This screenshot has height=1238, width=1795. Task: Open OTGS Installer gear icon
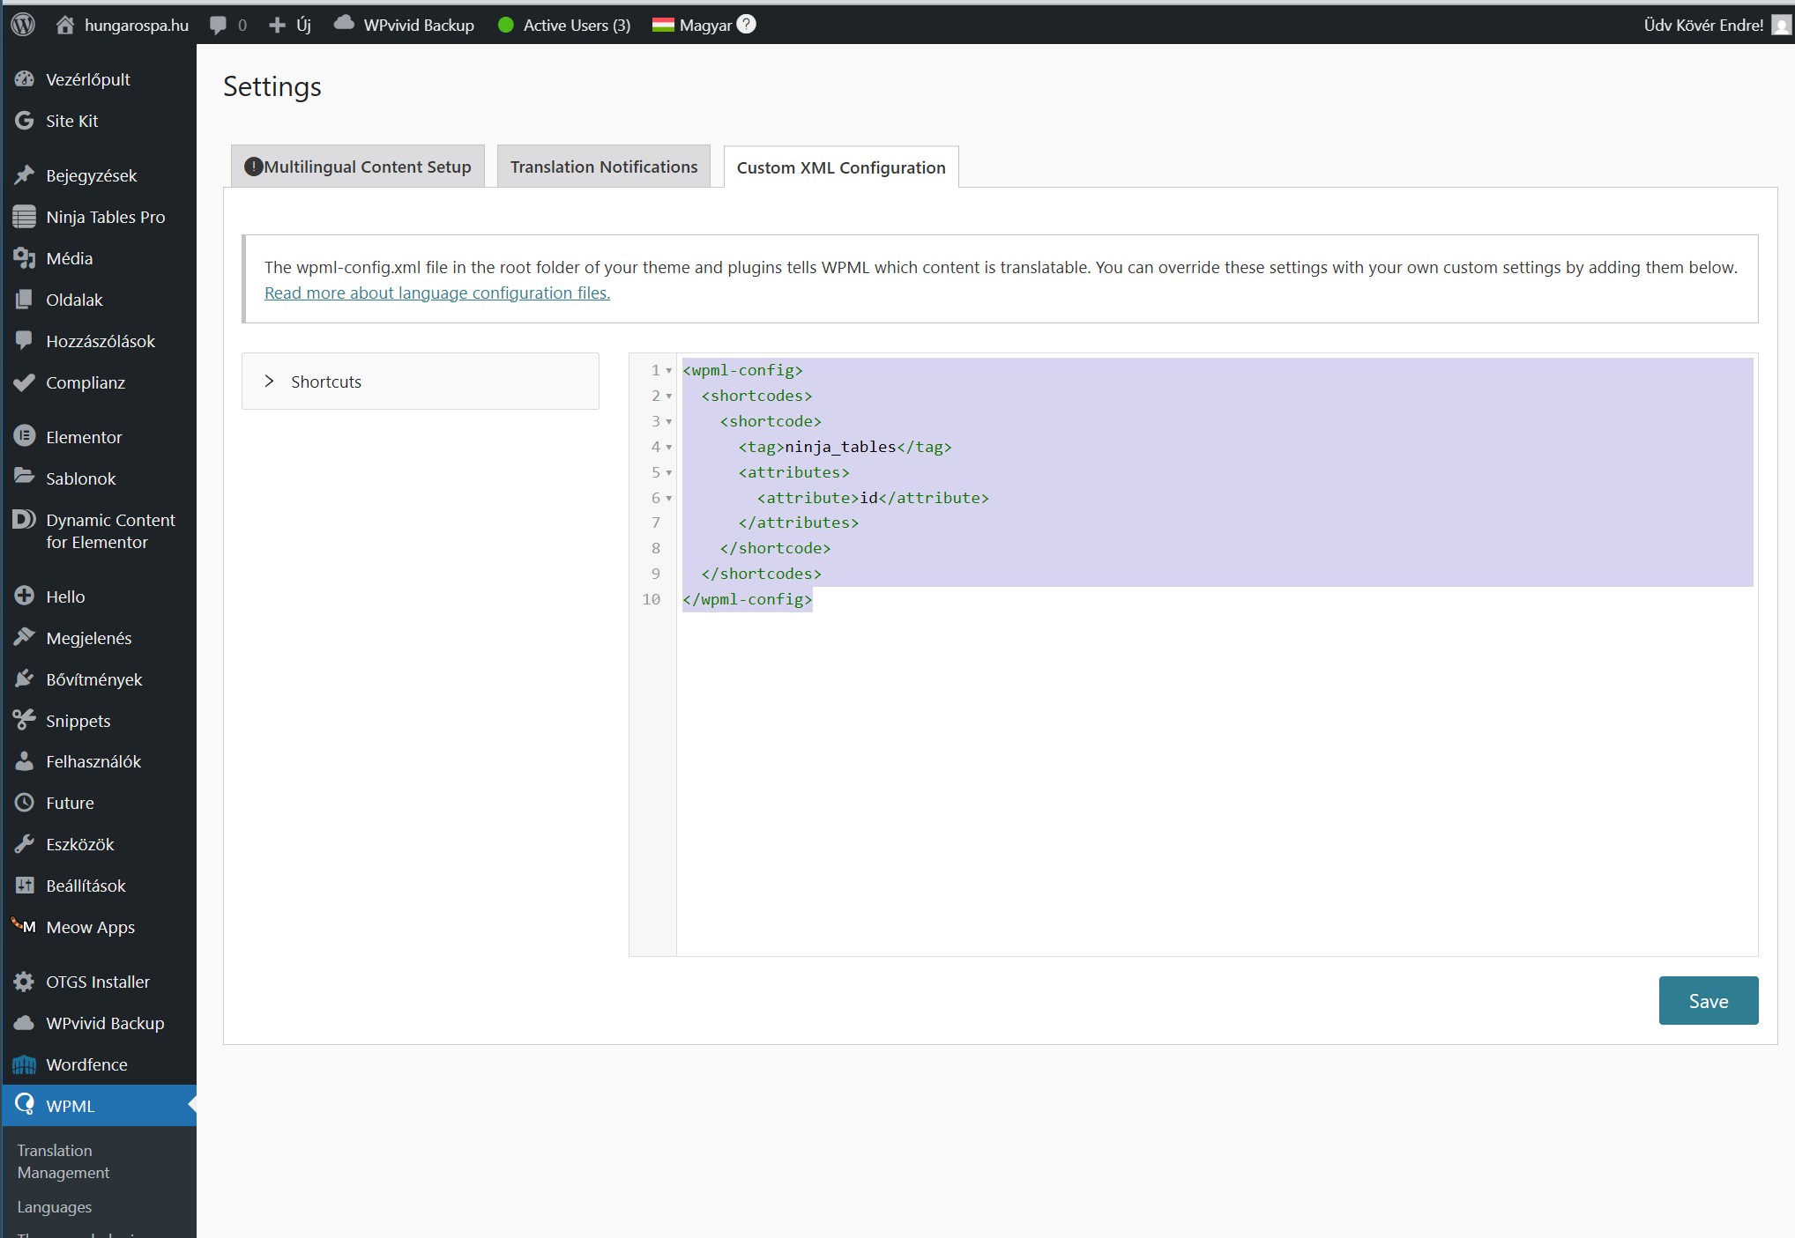(25, 982)
